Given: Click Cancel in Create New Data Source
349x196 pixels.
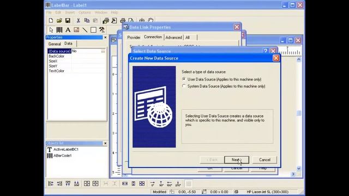Looking at the screenshot, I should [x=264, y=160].
